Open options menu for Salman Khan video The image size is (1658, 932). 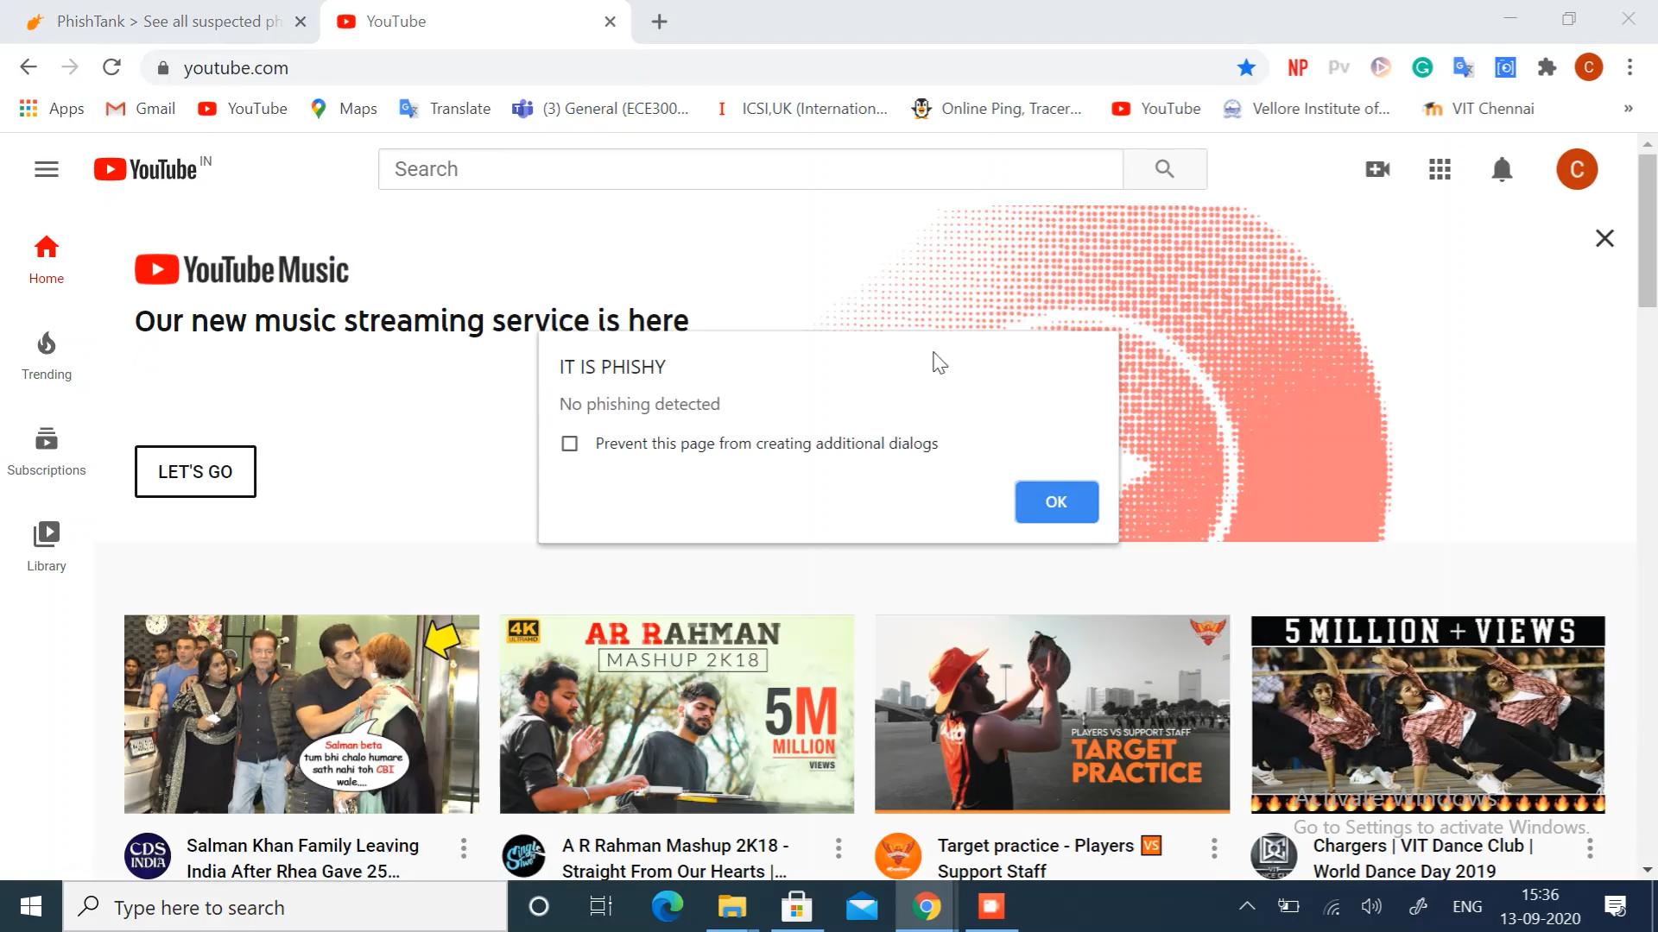click(464, 848)
